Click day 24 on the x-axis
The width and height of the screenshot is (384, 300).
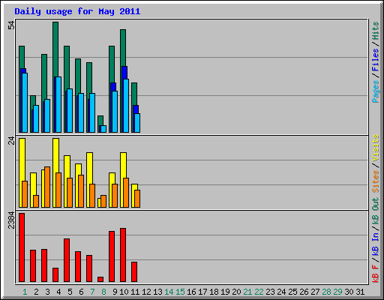click(281, 292)
